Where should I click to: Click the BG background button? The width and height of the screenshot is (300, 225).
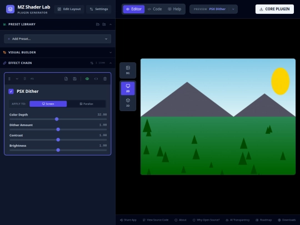128,70
